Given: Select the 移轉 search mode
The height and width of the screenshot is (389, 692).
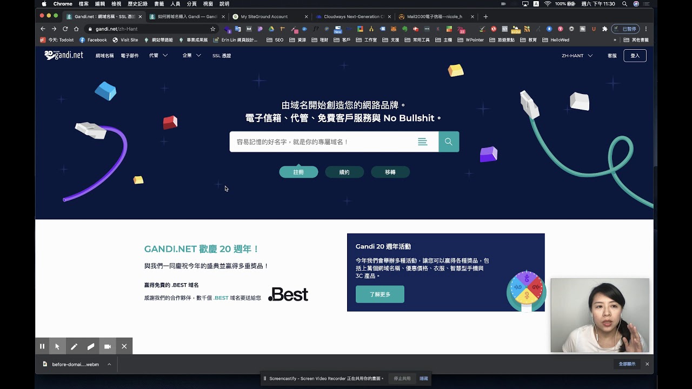Looking at the screenshot, I should (390, 172).
